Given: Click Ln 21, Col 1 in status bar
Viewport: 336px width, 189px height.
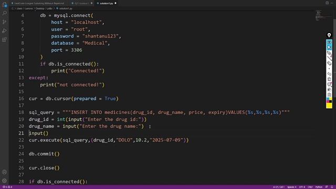Looking at the screenshot, I should click(x=279, y=187).
